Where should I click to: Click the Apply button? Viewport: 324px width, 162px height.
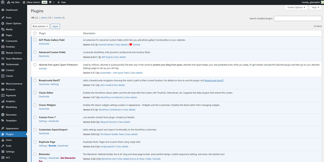click(x=55, y=26)
